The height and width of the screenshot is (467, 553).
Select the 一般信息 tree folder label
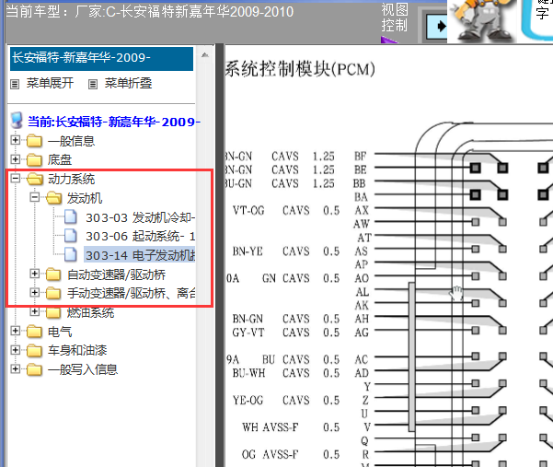click(x=71, y=141)
